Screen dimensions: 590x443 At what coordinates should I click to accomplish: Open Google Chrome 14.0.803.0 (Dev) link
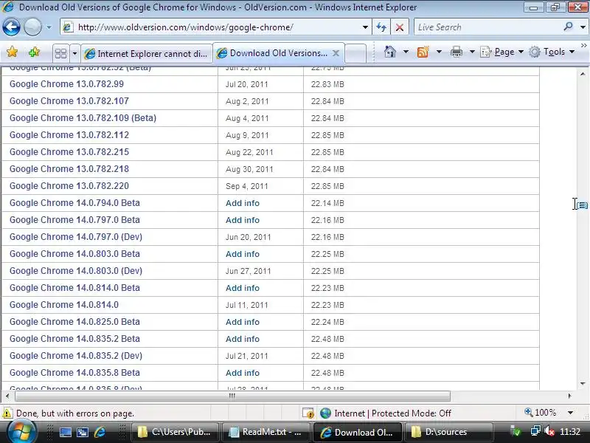(x=76, y=270)
